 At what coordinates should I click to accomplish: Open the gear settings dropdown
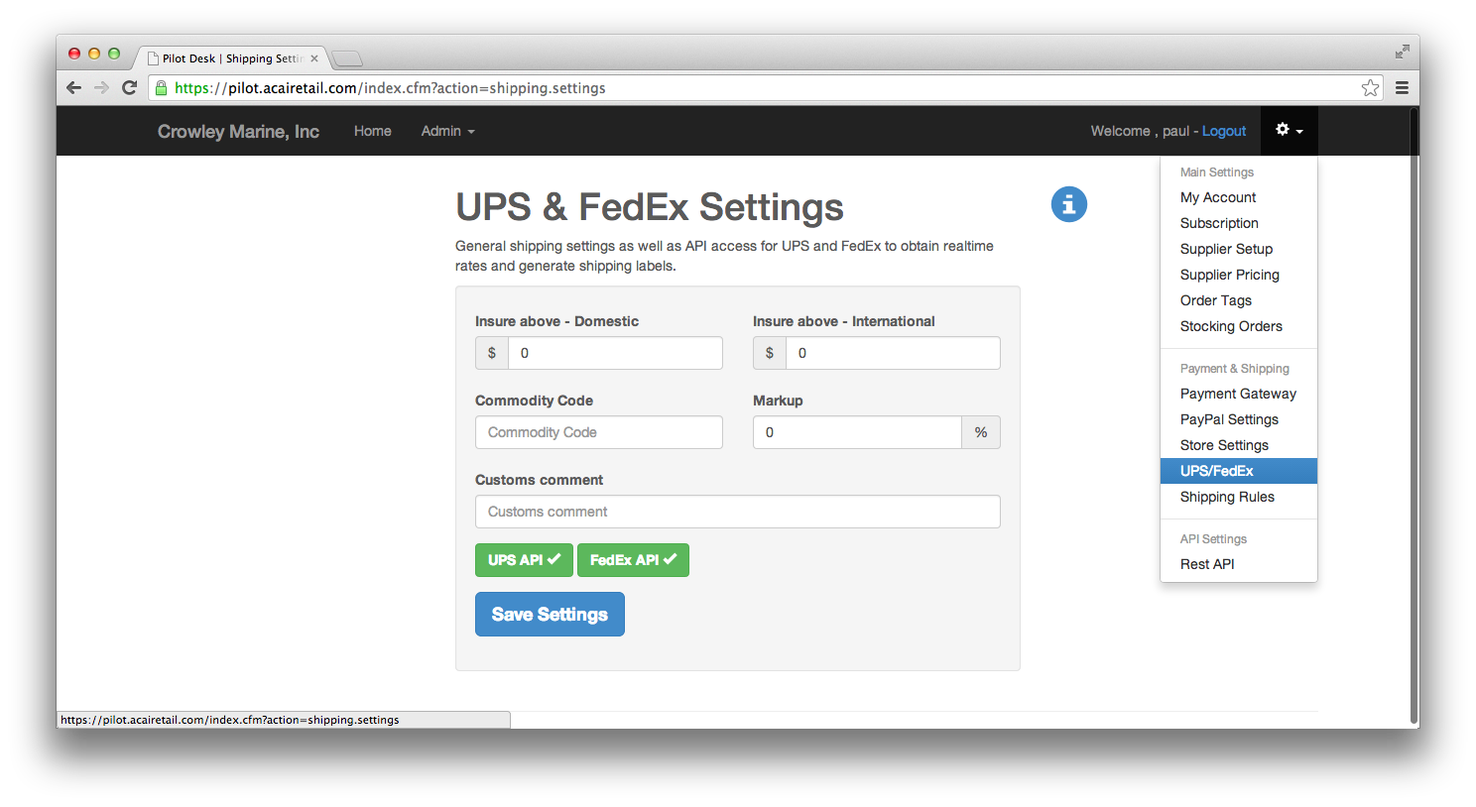pyautogui.click(x=1289, y=131)
